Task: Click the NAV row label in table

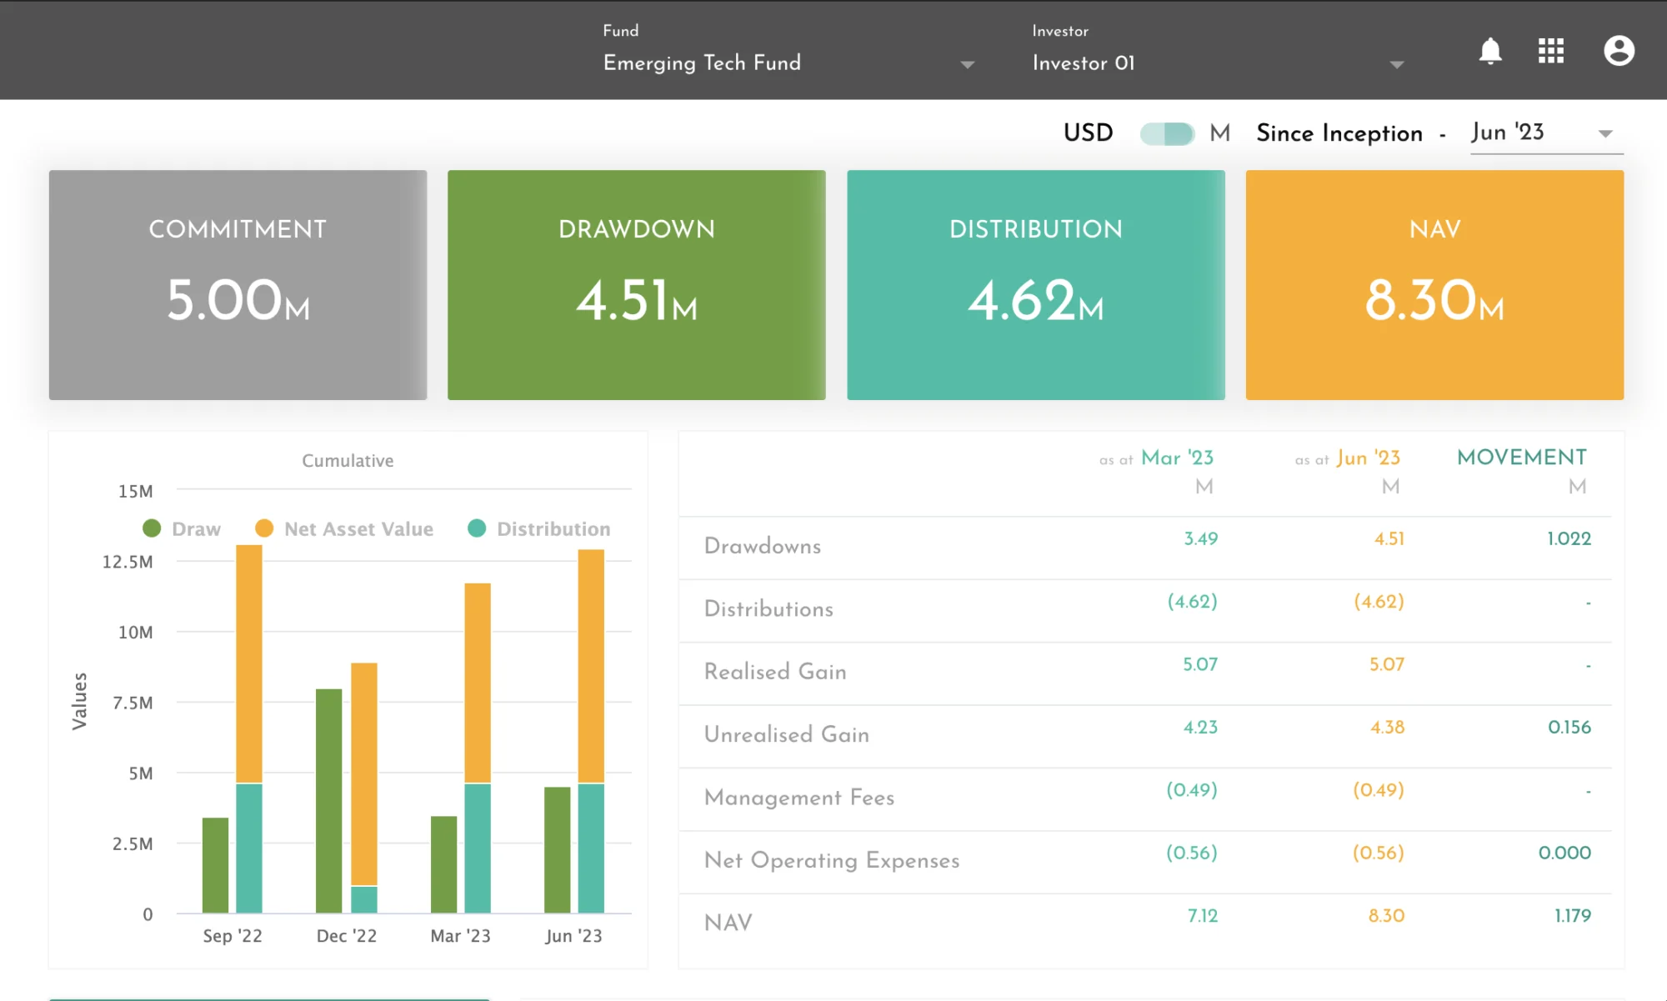Action: click(x=728, y=923)
